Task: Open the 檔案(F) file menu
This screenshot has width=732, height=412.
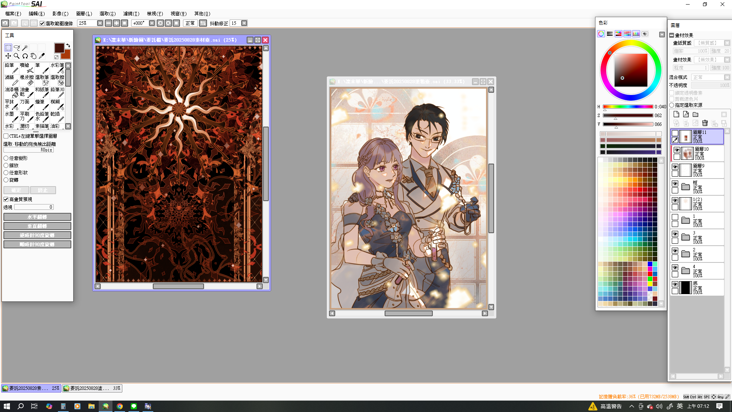Action: click(x=13, y=14)
